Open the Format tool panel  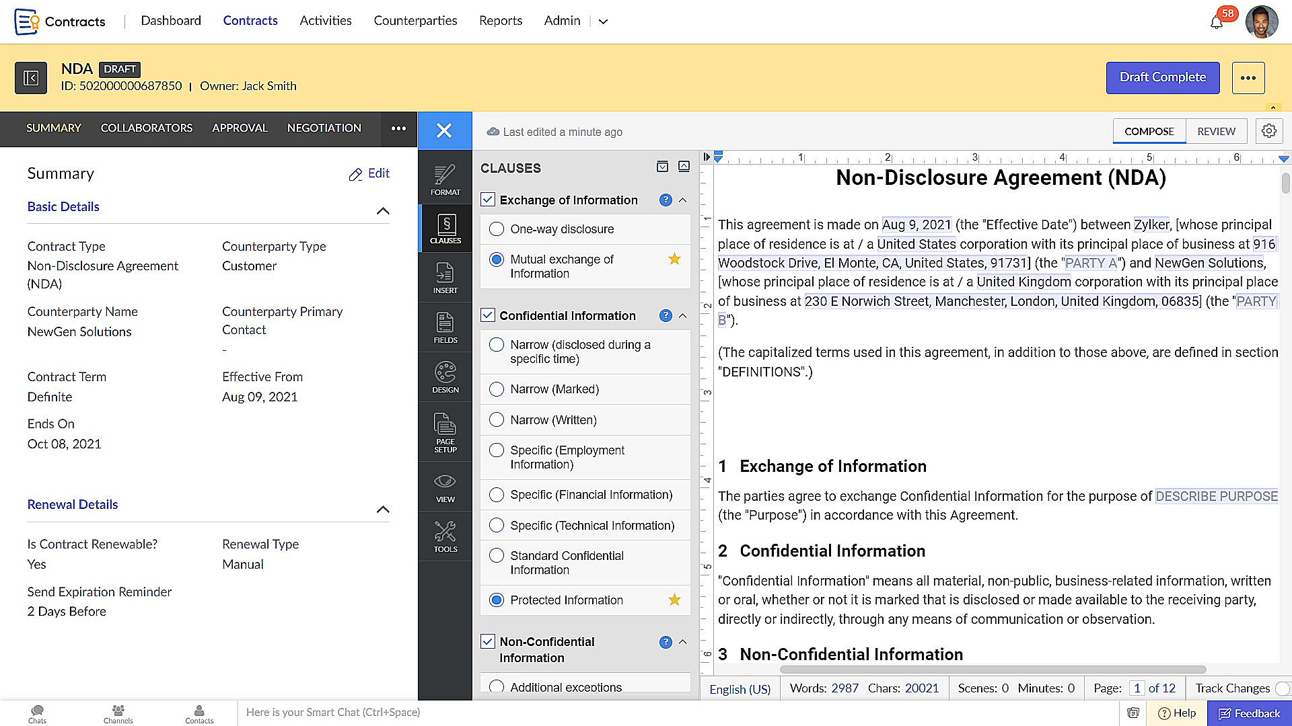coord(445,179)
